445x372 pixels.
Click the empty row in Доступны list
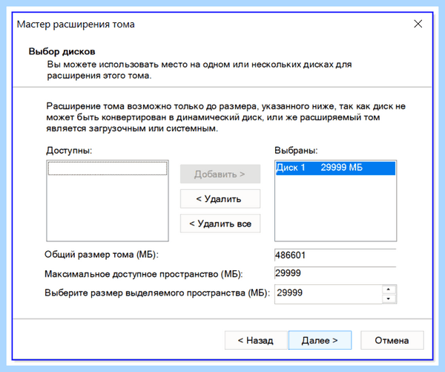(108, 169)
